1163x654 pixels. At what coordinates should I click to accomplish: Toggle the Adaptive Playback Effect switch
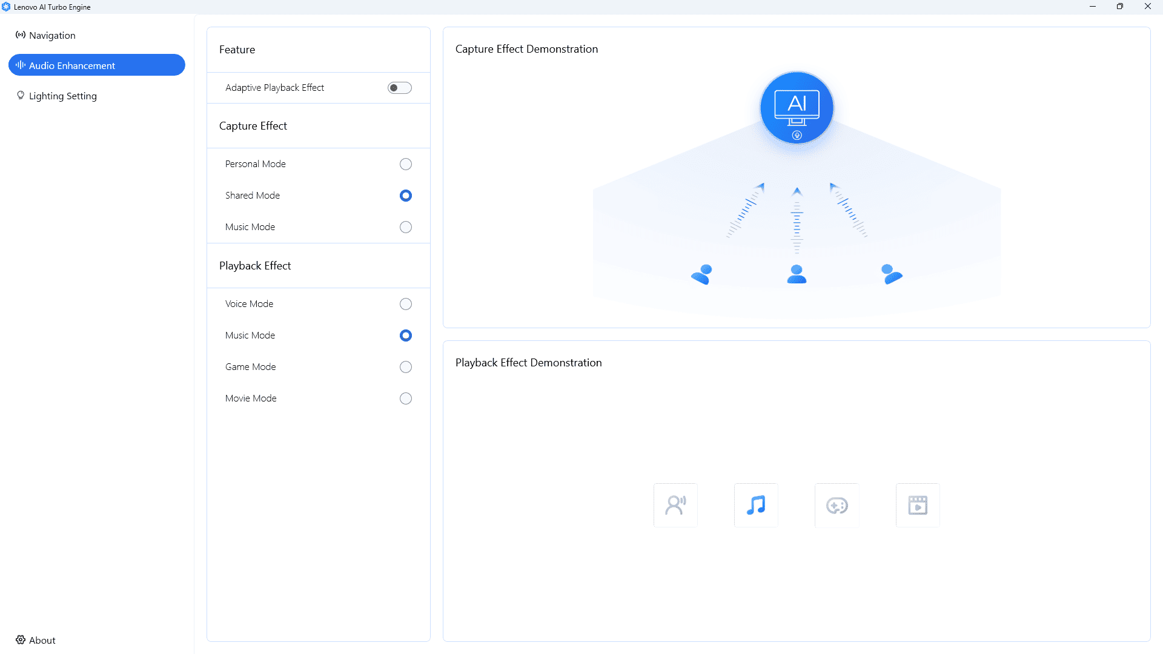click(x=400, y=88)
